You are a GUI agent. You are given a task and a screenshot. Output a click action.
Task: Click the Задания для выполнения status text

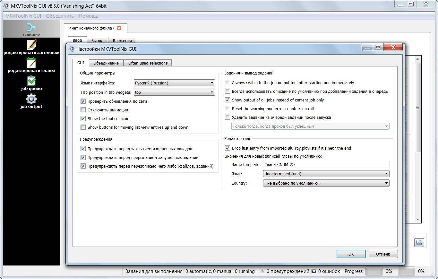click(x=190, y=271)
